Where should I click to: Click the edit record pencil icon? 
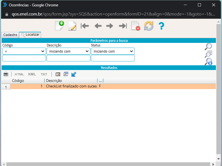pyautogui.click(x=72, y=26)
